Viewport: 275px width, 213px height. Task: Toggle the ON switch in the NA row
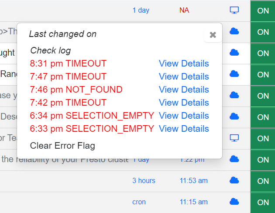pos(263,10)
